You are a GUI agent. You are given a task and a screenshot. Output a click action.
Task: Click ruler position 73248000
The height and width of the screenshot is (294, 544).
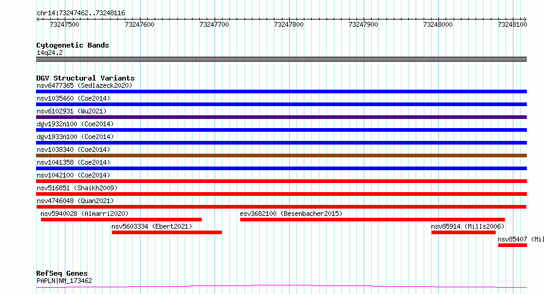[x=438, y=24]
